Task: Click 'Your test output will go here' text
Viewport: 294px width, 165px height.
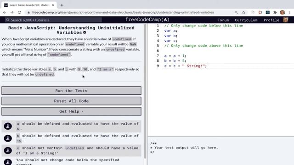Action: 186,148
